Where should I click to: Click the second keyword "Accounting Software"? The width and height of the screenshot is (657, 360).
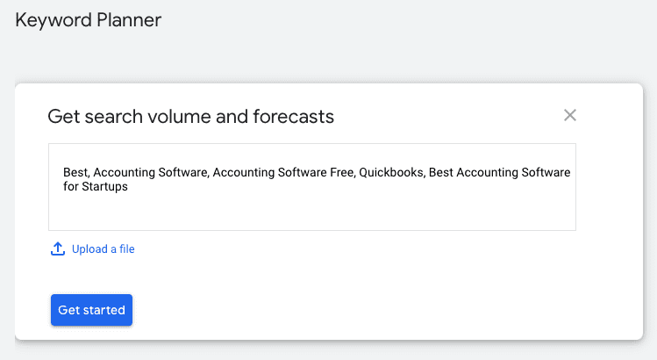tap(152, 173)
